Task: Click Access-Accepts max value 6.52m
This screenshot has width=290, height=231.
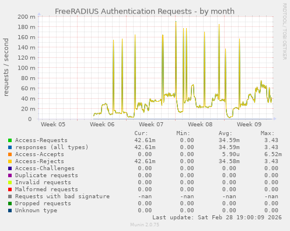Action: pos(273,154)
